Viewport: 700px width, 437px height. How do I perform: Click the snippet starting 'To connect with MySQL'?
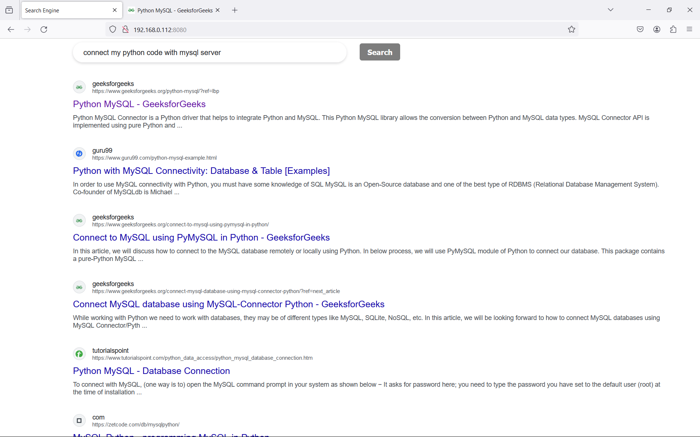point(367,389)
